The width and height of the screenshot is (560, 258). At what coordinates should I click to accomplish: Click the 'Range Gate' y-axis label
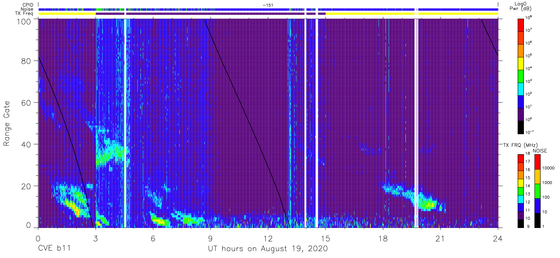pos(7,123)
